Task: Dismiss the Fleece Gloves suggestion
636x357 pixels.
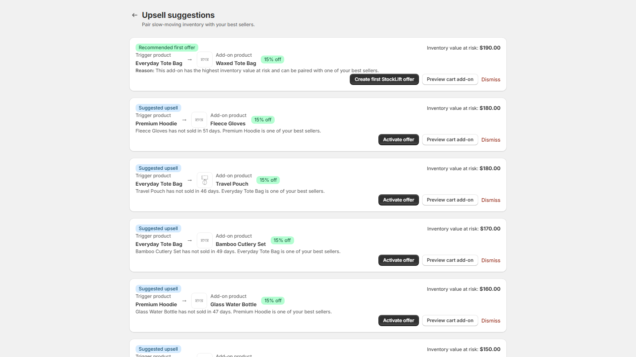Action: click(491, 140)
